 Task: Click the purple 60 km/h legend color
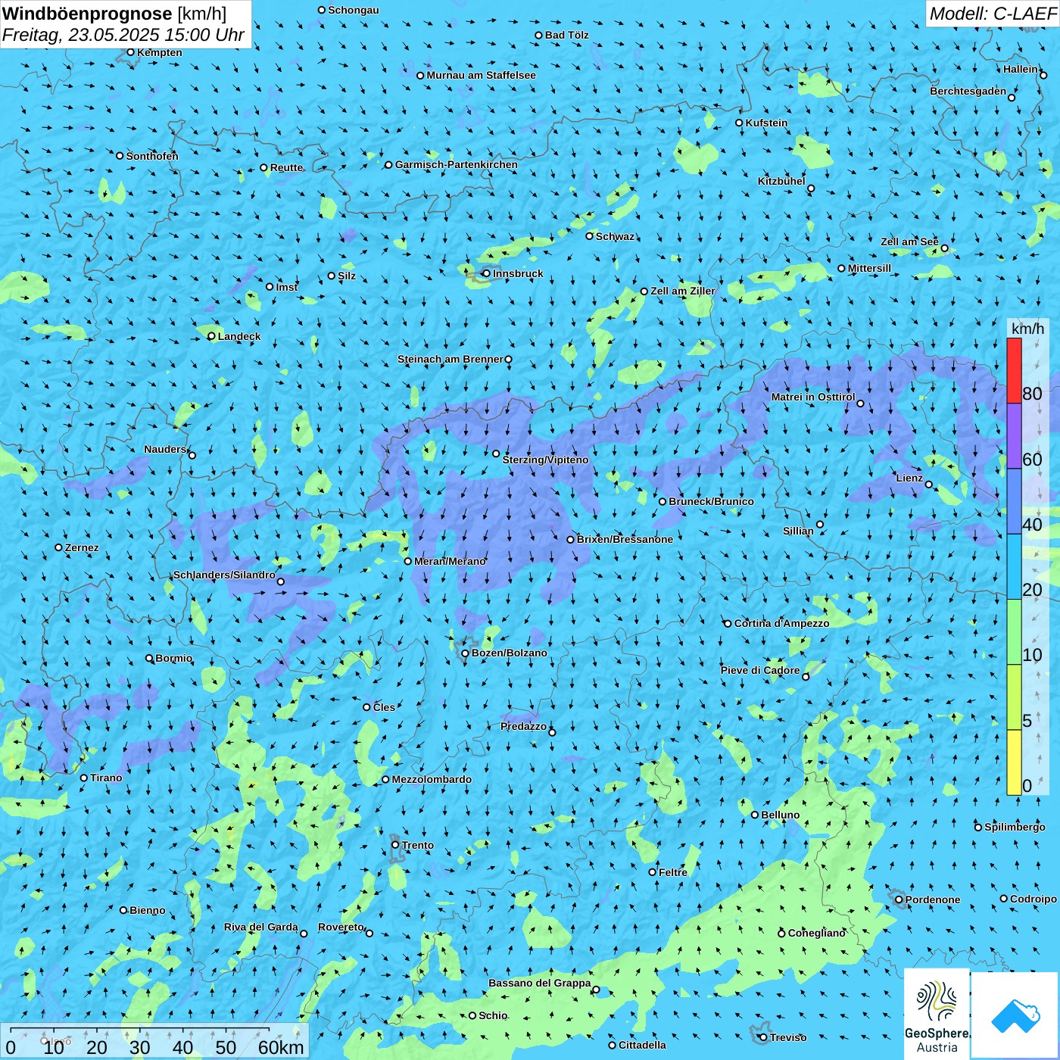click(x=1014, y=436)
